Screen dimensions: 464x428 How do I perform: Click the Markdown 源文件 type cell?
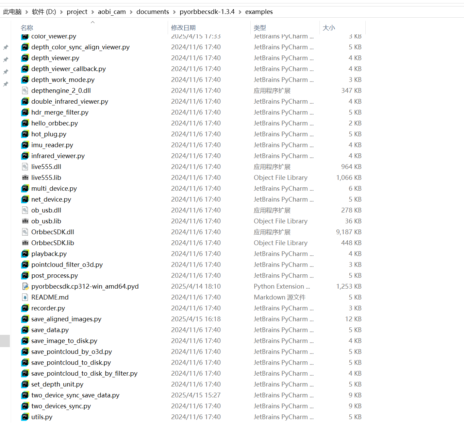click(280, 297)
